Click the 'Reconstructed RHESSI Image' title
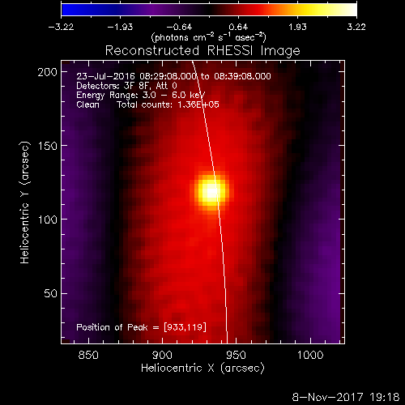 [x=202, y=51]
